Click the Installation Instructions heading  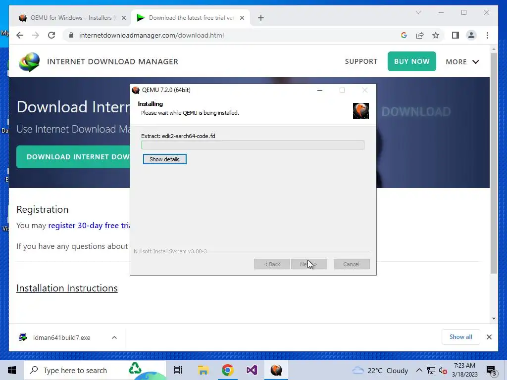pyautogui.click(x=67, y=288)
